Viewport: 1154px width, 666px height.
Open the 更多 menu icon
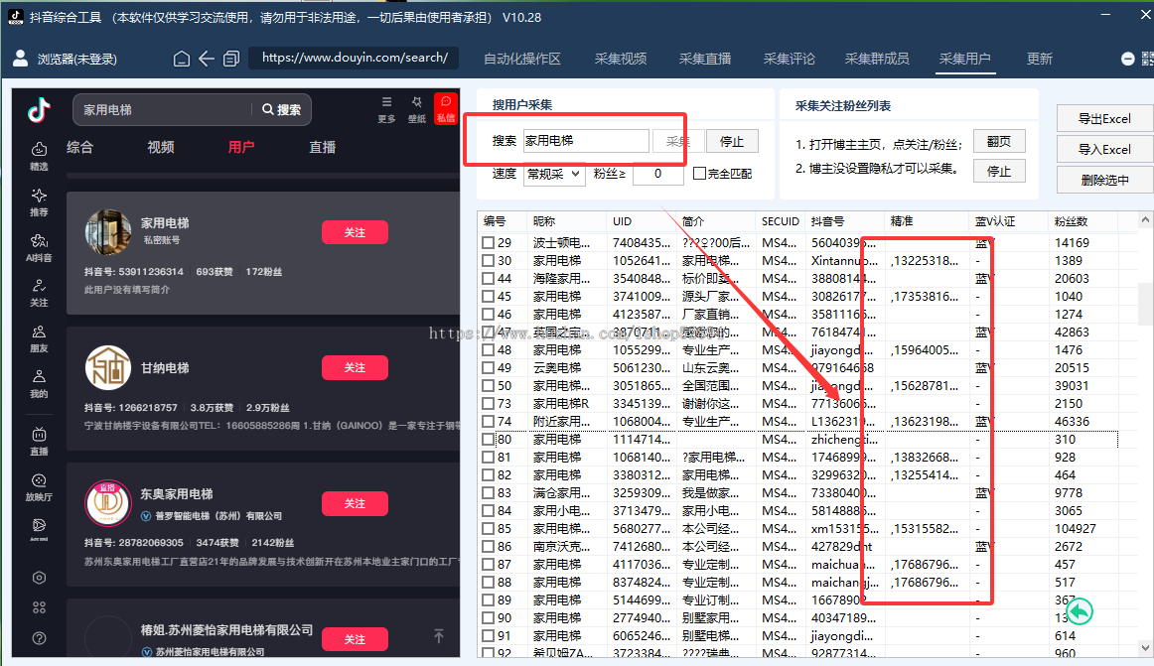pyautogui.click(x=386, y=109)
